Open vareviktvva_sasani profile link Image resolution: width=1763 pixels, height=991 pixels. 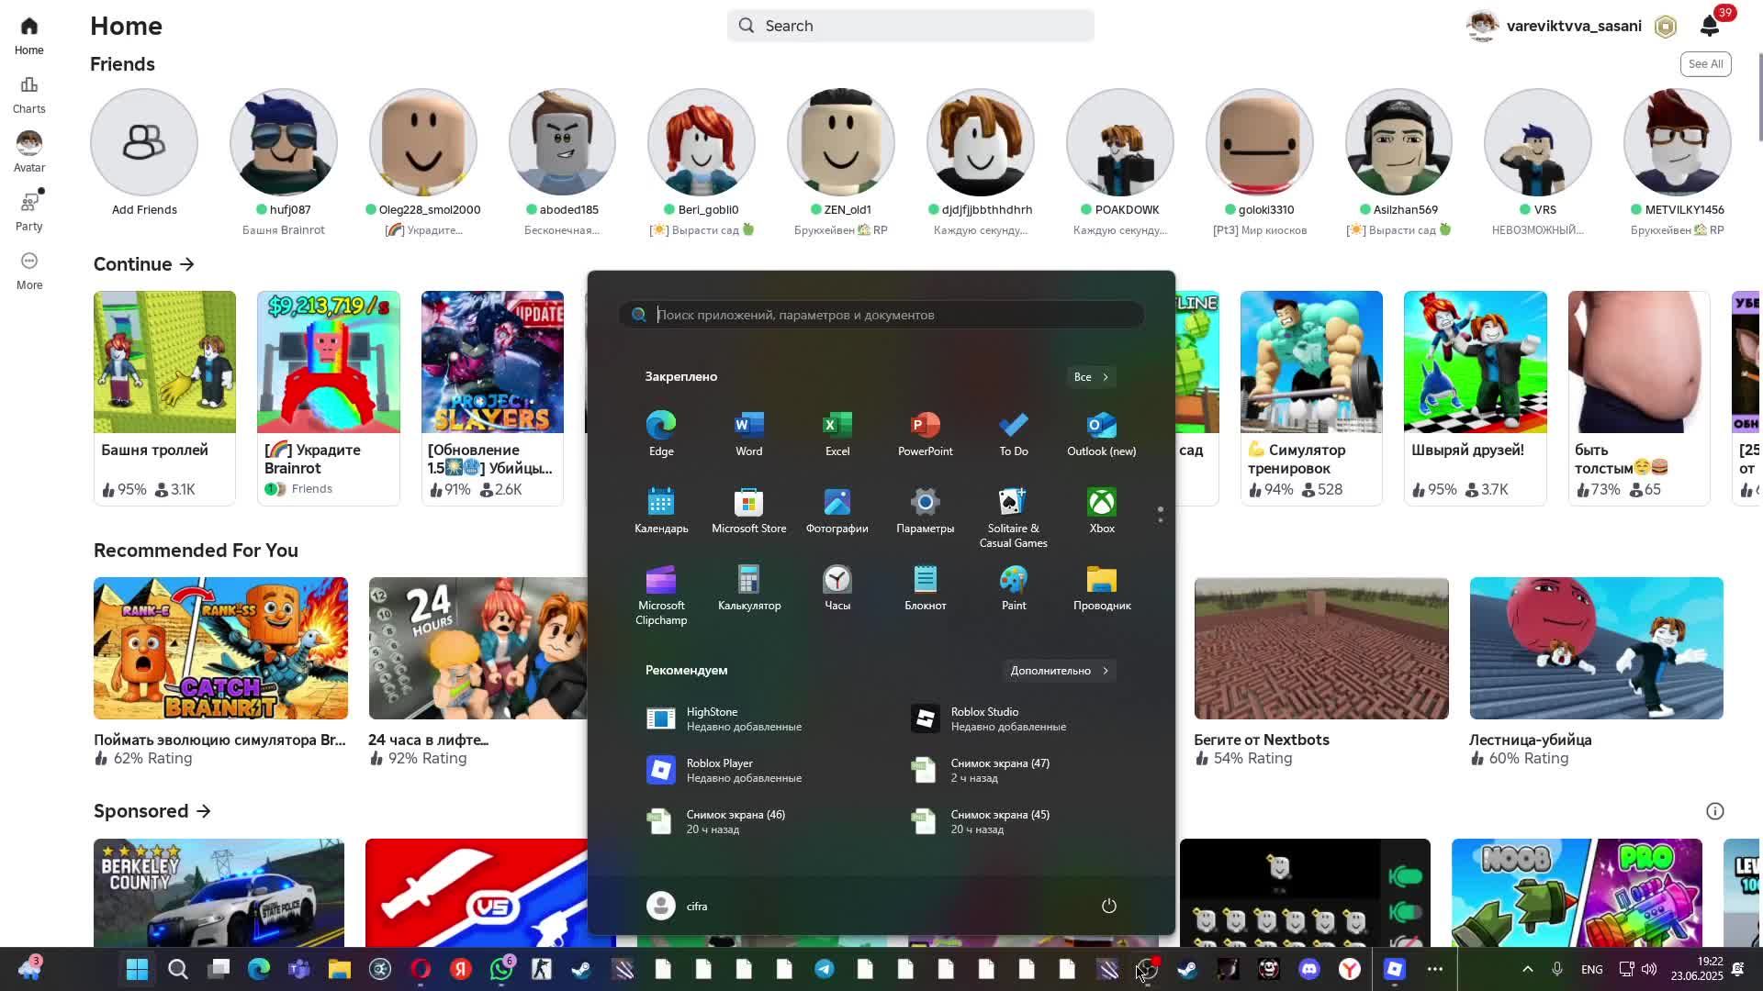[x=1555, y=26]
